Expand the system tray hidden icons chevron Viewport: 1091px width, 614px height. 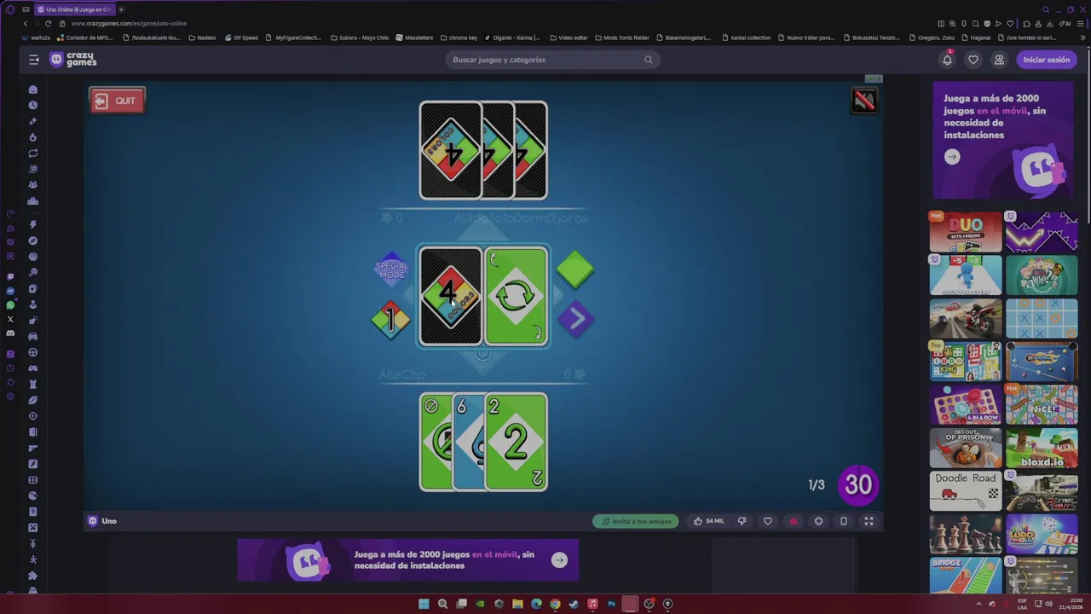(978, 604)
